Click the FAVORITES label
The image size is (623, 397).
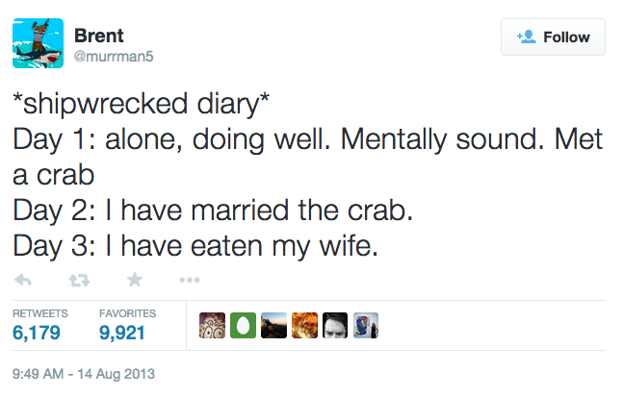tap(127, 313)
